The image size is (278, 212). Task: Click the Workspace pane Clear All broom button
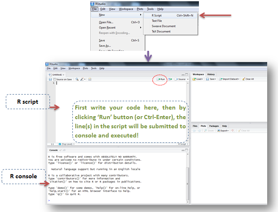tap(248, 79)
